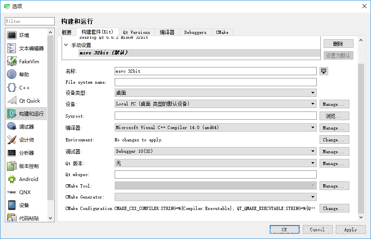Click Manage for Qt 版本
The image size is (371, 239).
tap(334, 163)
